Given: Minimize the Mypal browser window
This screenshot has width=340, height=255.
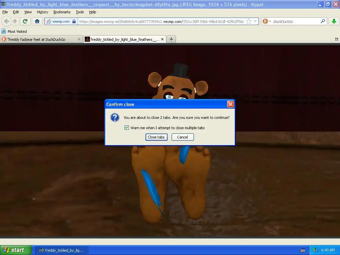Looking at the screenshot, I should (320, 4).
